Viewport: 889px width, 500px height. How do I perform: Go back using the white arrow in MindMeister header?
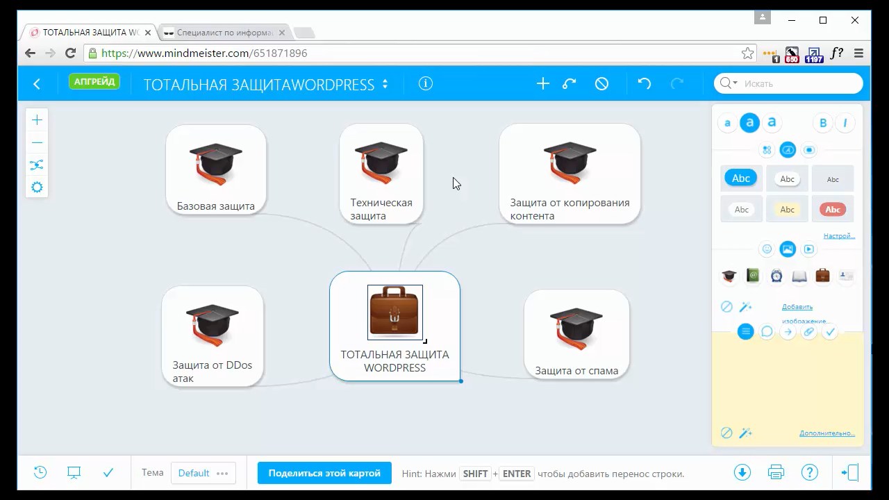tap(37, 84)
